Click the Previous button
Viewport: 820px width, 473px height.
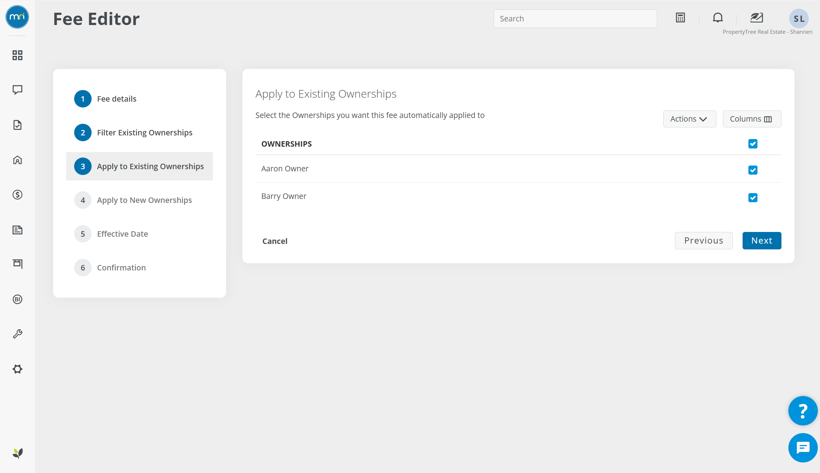point(704,241)
